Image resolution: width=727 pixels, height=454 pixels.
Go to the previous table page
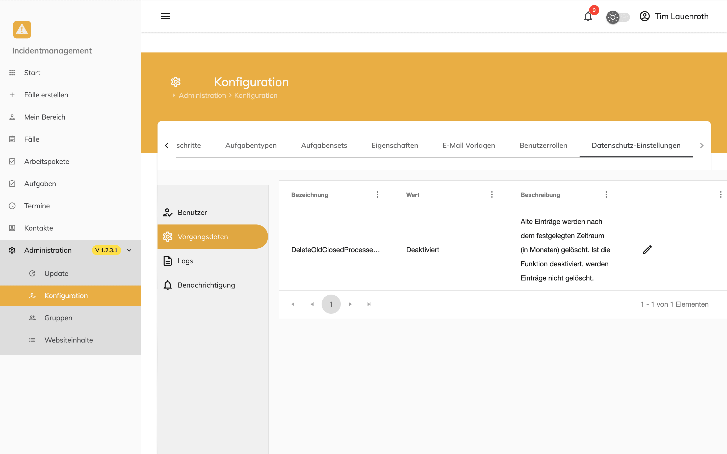pos(312,304)
